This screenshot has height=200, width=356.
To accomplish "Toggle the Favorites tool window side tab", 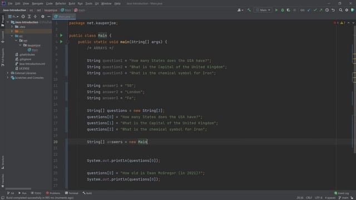I will [x=3, y=181].
